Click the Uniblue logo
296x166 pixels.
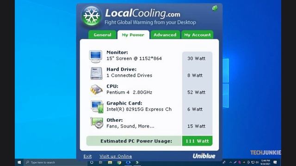click(x=204, y=156)
